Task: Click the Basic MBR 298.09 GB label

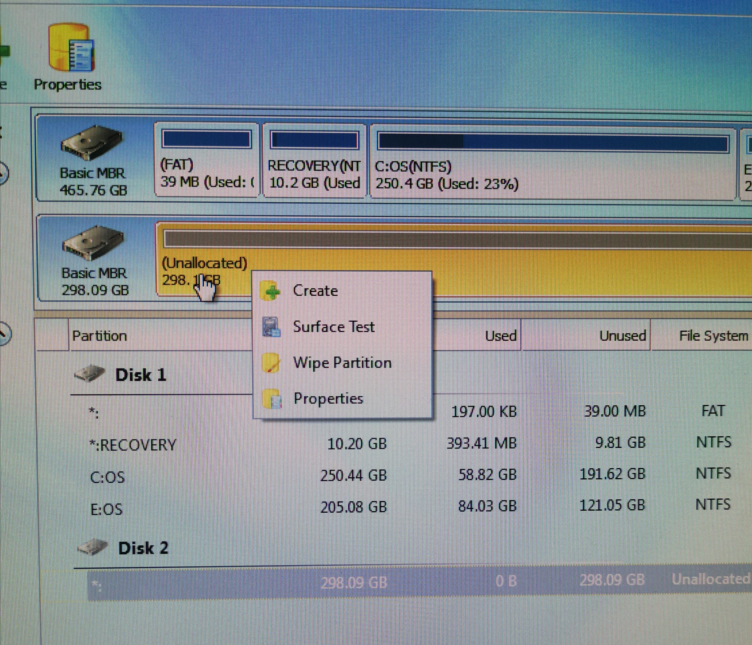Action: tap(95, 282)
